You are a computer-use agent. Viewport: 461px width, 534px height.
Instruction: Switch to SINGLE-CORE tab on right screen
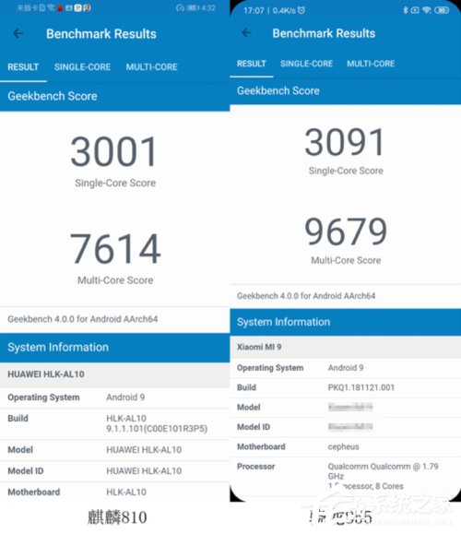306,64
